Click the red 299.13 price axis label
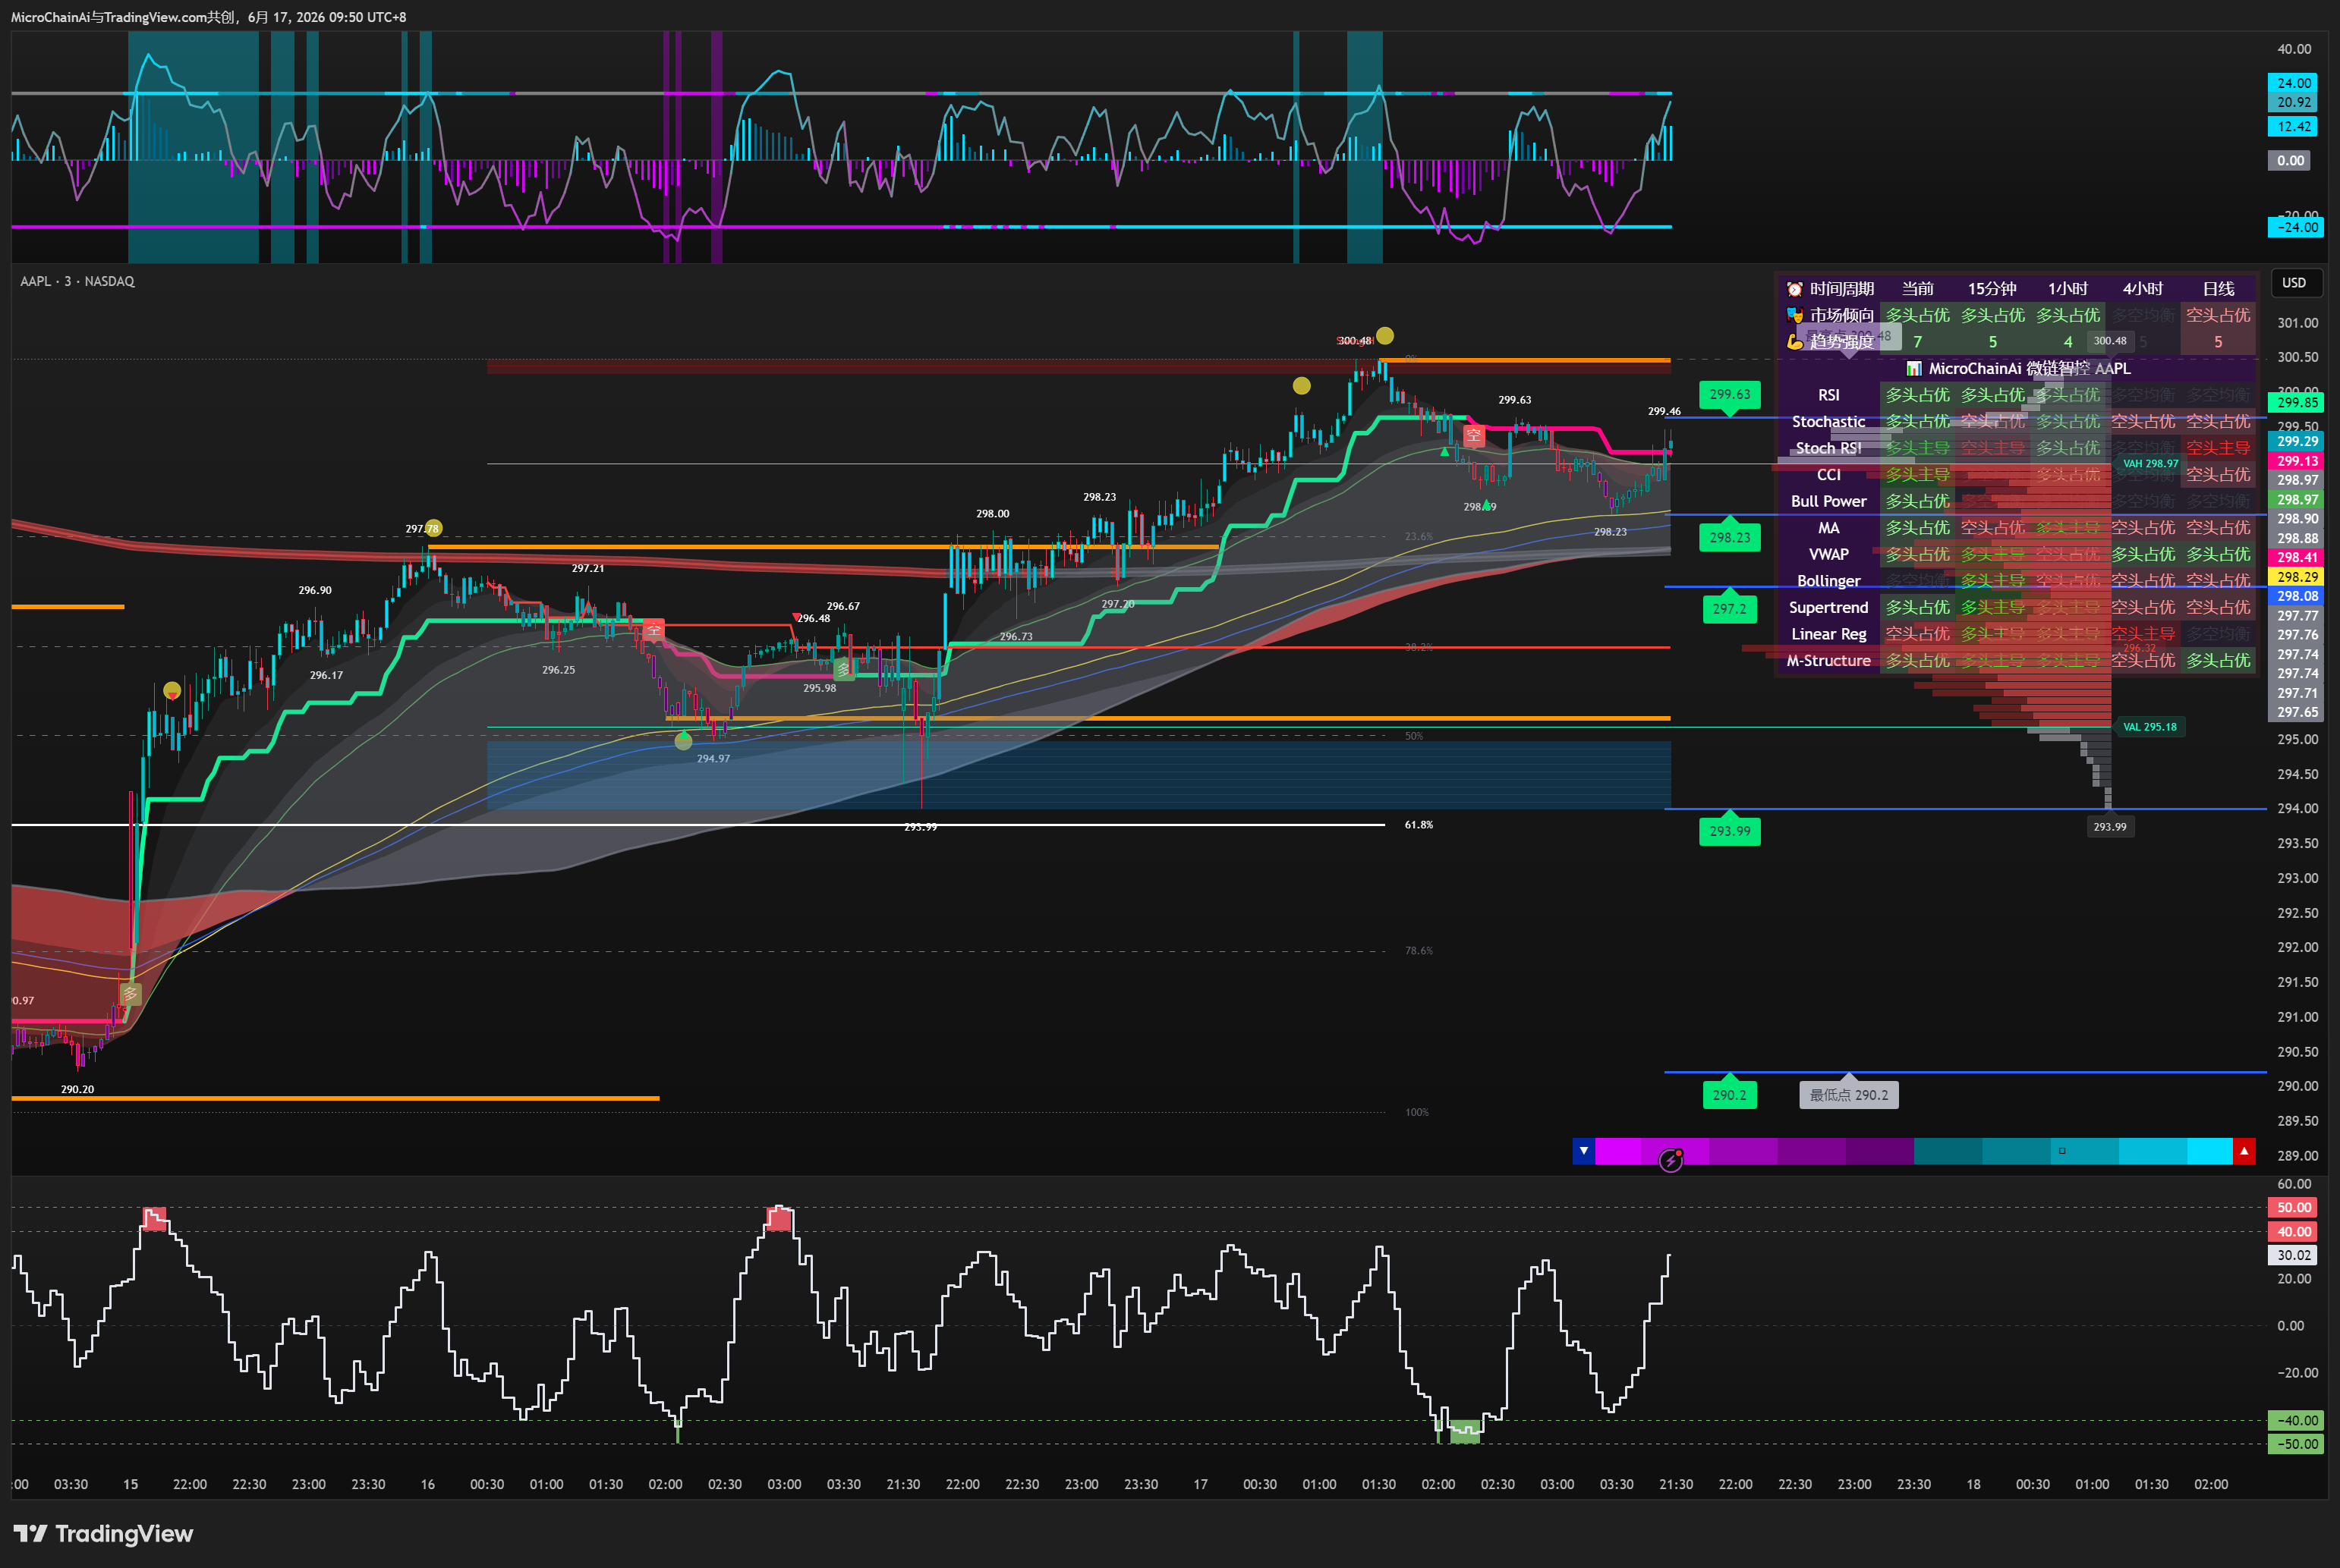Viewport: 2340px width, 1568px height. (x=2297, y=461)
